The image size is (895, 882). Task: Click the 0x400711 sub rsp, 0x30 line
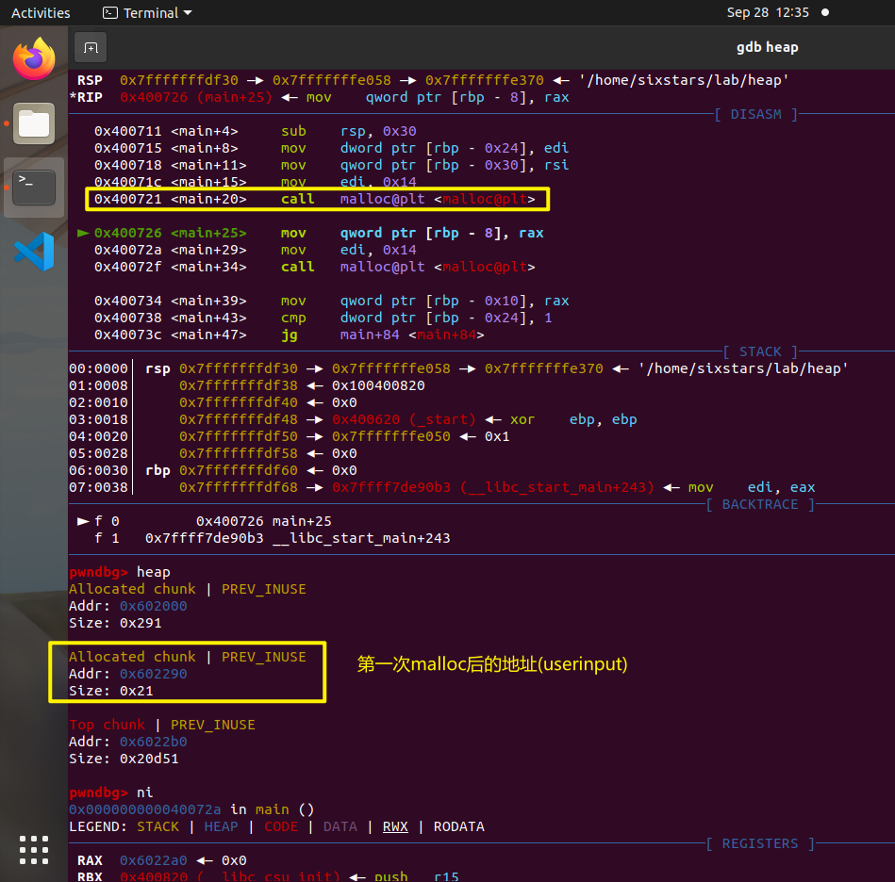(256, 131)
